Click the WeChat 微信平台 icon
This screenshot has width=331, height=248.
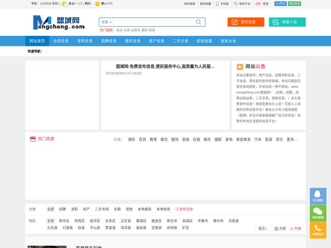(x=235, y=4)
